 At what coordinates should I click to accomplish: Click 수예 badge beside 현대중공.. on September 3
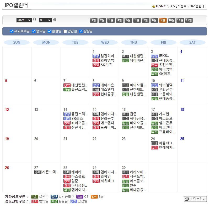tap(154, 61)
